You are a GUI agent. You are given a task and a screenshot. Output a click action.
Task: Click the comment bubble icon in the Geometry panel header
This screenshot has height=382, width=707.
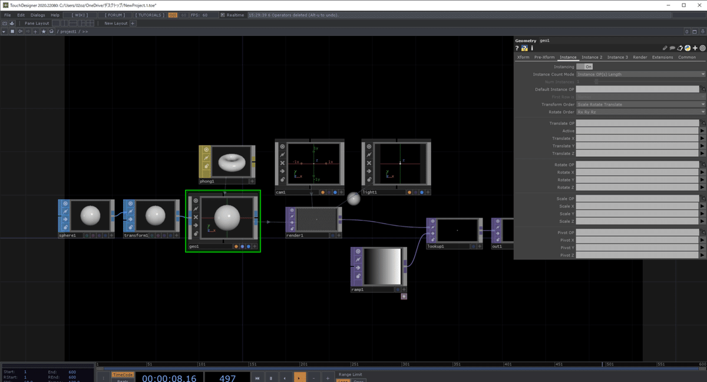click(672, 48)
